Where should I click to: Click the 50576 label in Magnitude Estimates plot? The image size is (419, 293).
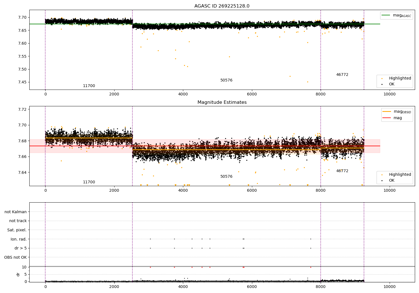coord(226,177)
